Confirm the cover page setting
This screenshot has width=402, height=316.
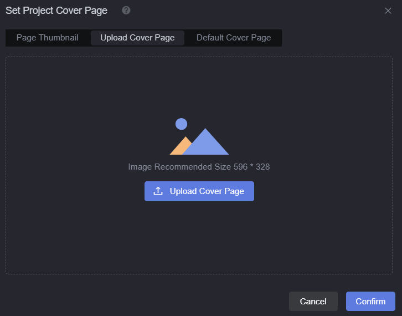370,301
